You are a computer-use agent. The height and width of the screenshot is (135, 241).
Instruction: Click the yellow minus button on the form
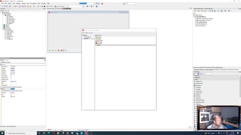click(53, 50)
